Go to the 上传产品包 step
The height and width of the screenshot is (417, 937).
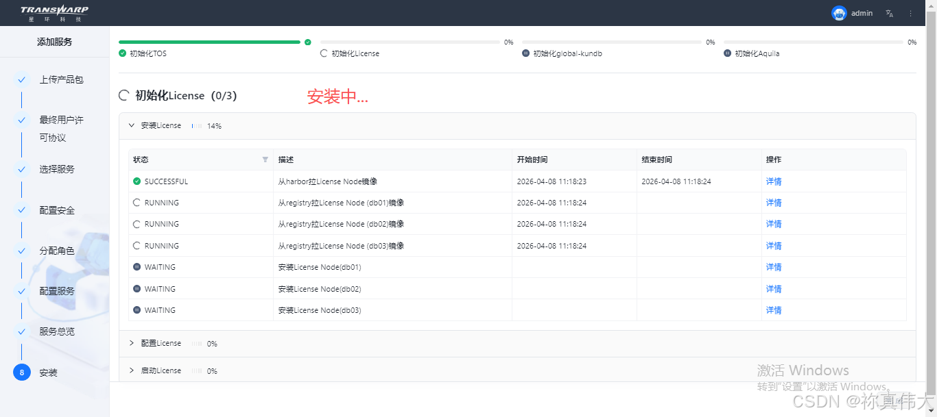[61, 79]
